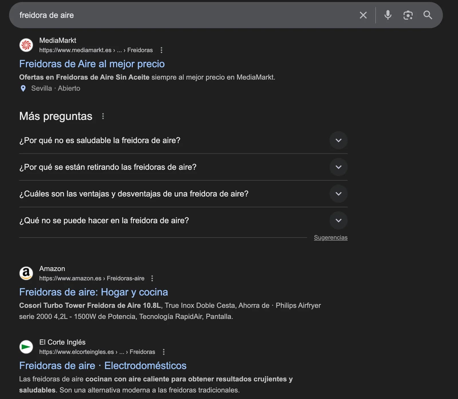Viewport: 458px width, 399px height.
Task: Expand ventajas y desventajas question
Action: click(x=338, y=194)
